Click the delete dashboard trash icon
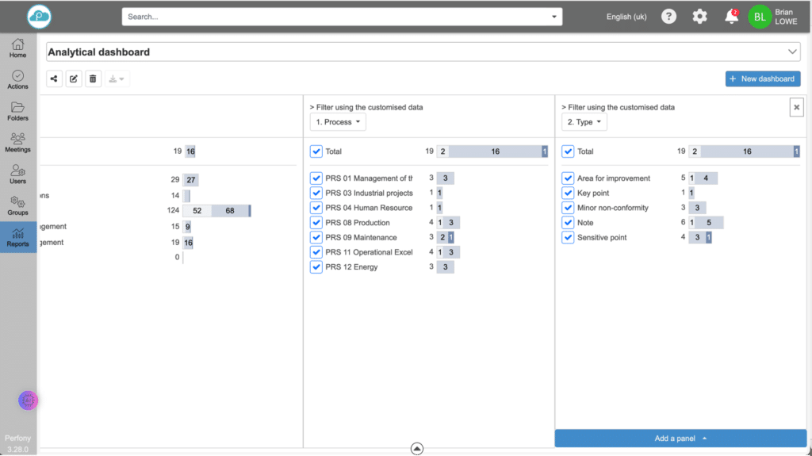This screenshot has height=456, width=812. [x=93, y=79]
